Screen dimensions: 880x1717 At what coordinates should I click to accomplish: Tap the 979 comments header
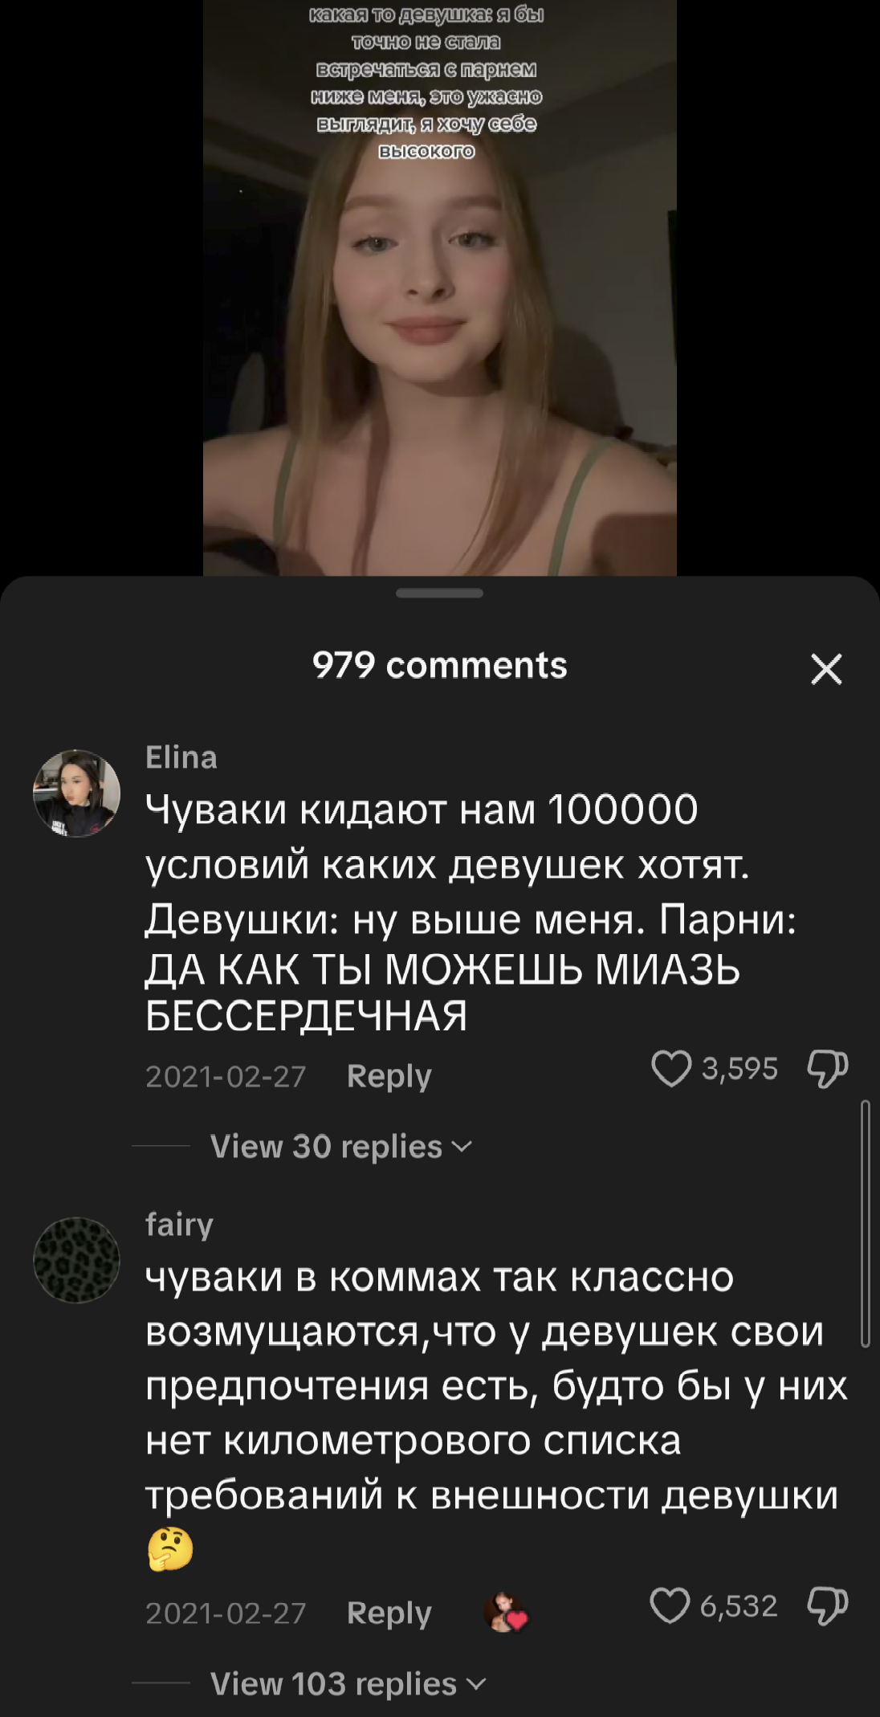440,665
